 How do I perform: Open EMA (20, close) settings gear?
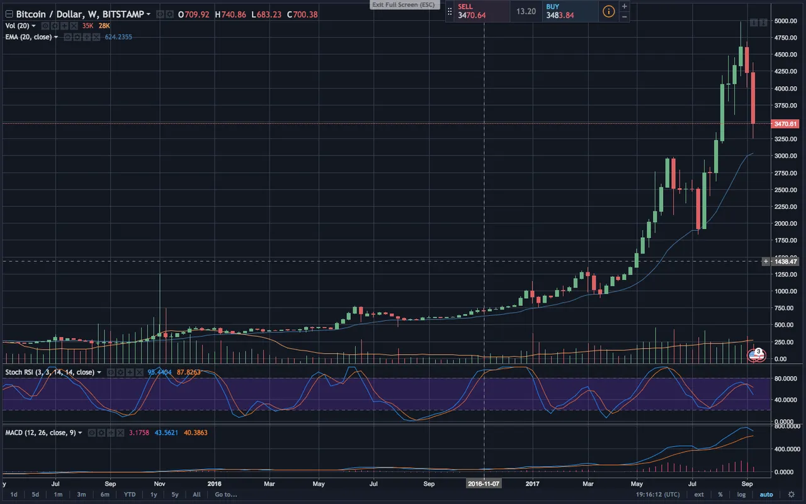click(x=77, y=37)
